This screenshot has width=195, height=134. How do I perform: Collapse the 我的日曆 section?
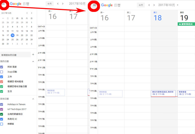pyautogui.click(x=33, y=62)
